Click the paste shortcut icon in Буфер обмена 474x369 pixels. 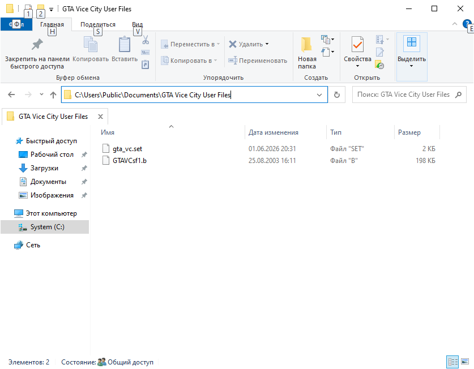pos(146,65)
